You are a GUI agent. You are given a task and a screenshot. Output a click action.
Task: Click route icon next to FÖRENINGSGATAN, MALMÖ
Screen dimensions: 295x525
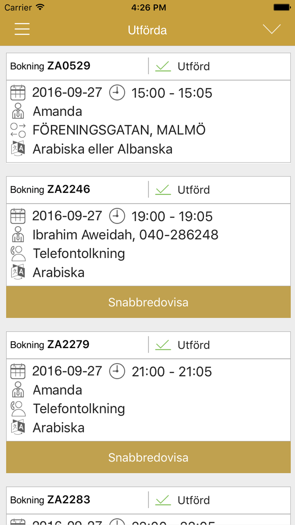[18, 130]
